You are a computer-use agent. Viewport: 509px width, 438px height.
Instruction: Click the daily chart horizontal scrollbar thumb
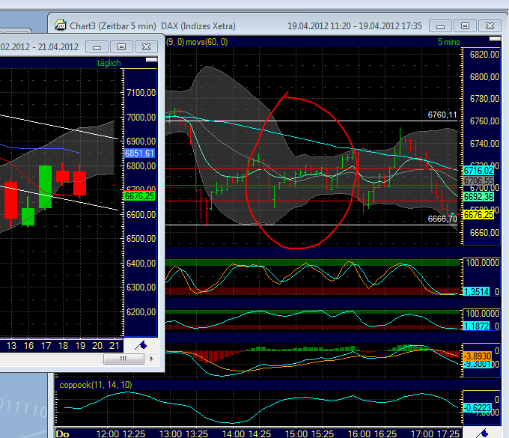click(124, 359)
